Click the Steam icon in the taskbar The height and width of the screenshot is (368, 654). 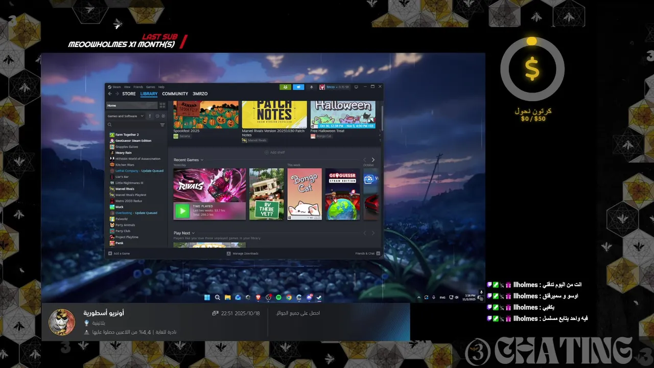coord(319,297)
